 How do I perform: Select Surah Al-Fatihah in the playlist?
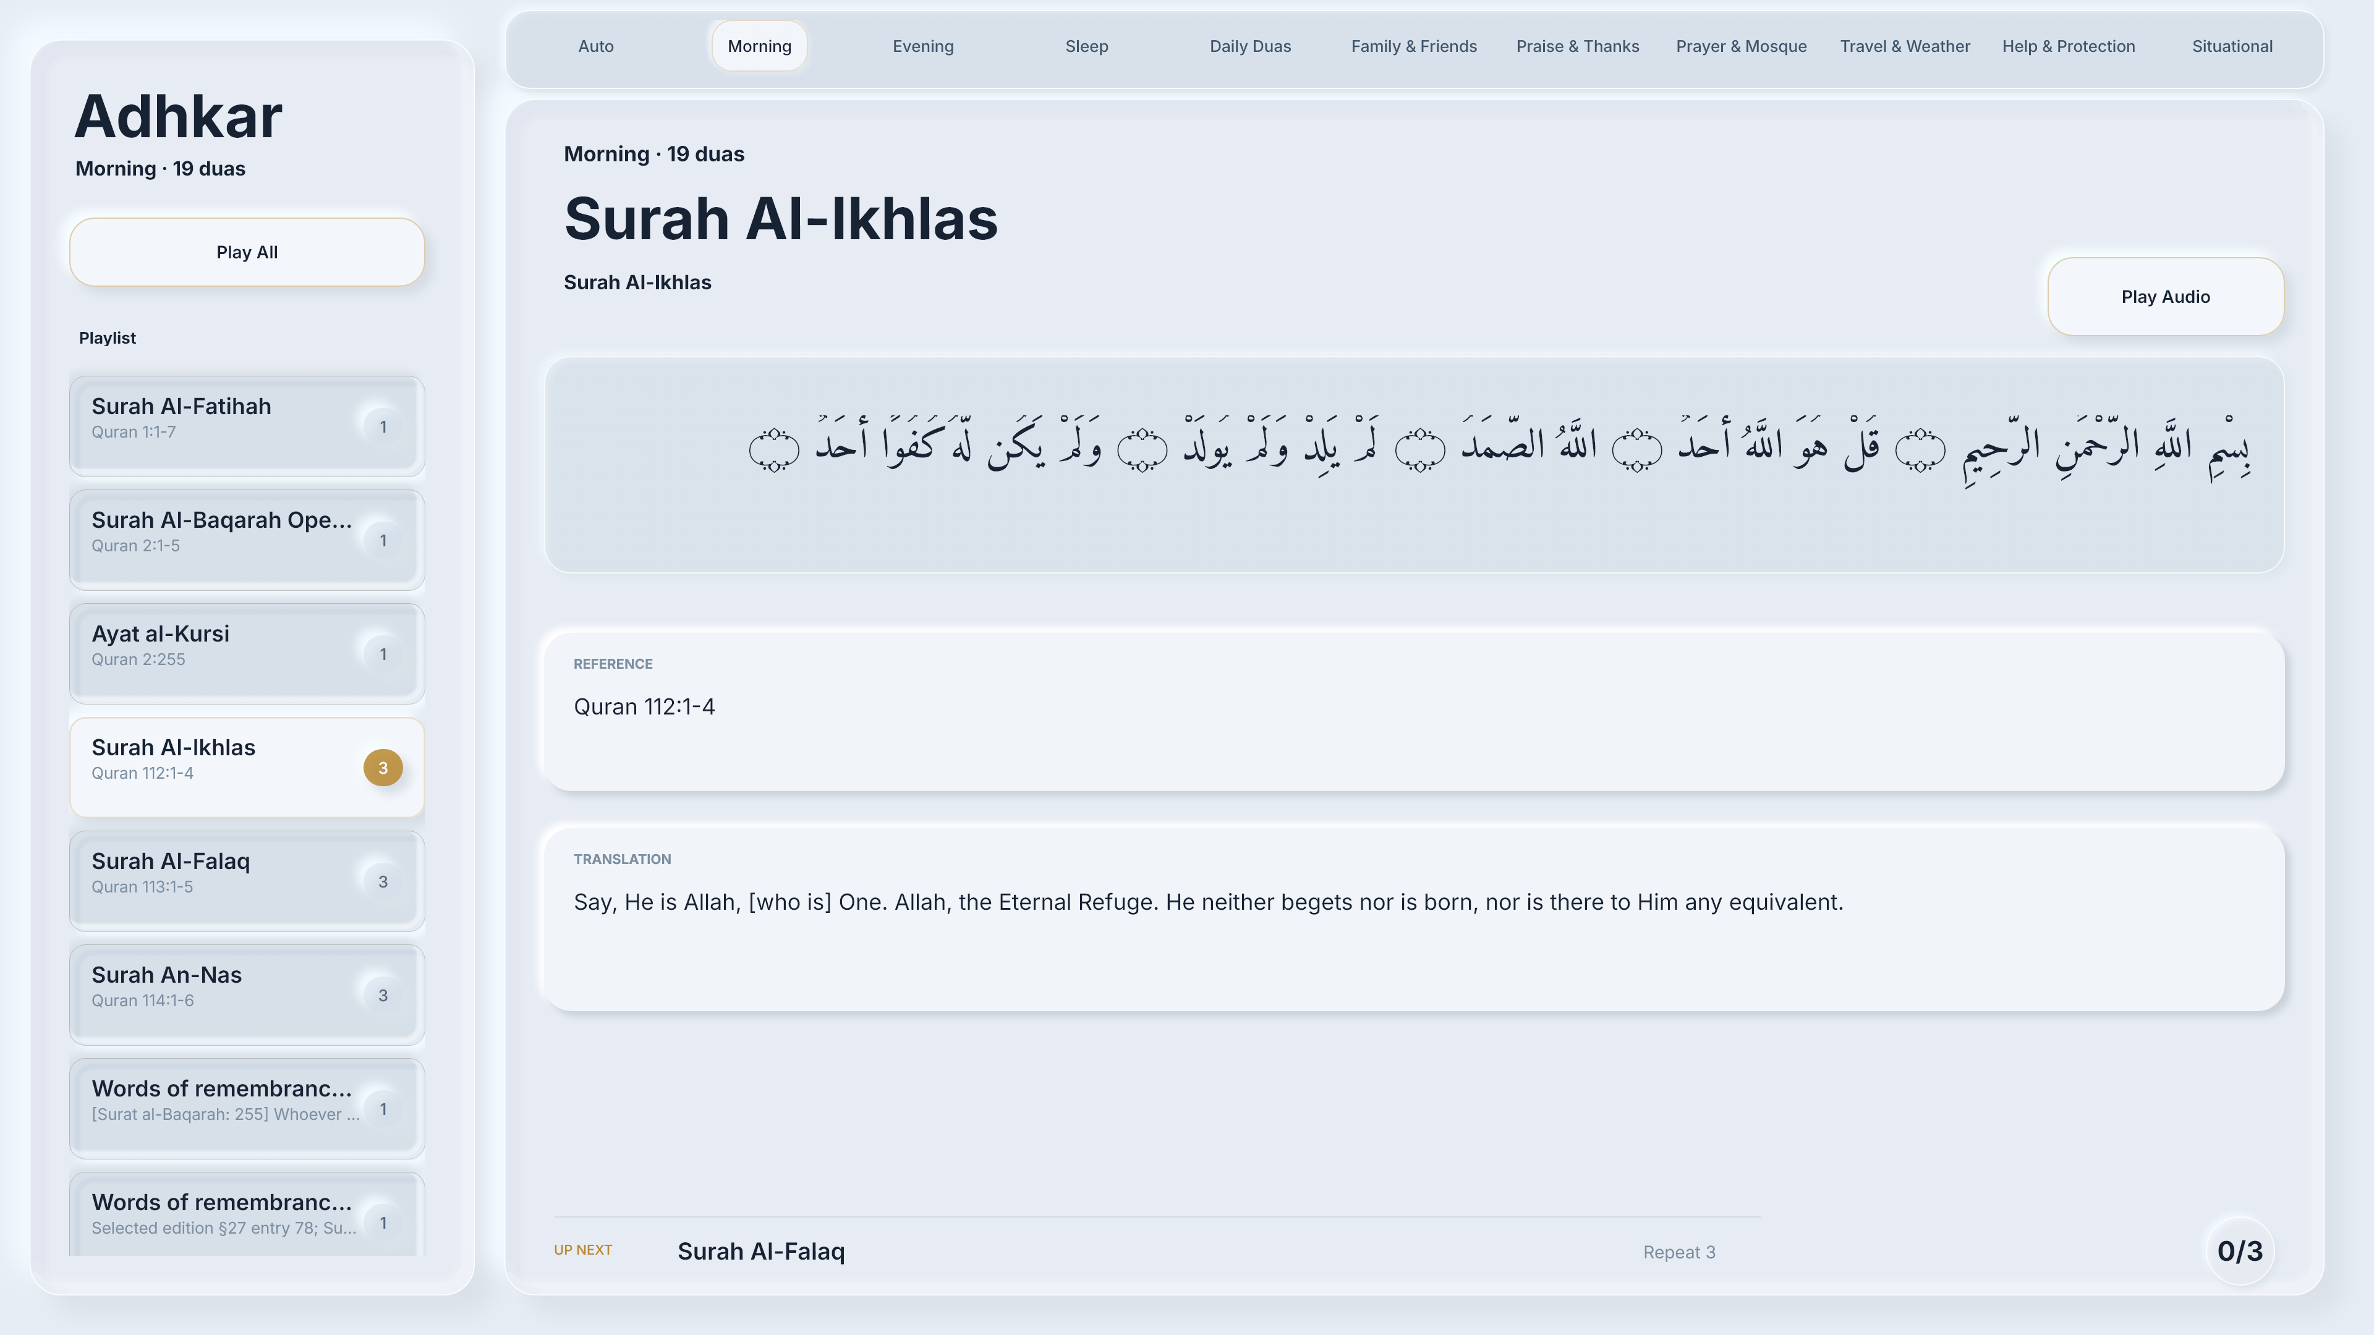coord(247,426)
